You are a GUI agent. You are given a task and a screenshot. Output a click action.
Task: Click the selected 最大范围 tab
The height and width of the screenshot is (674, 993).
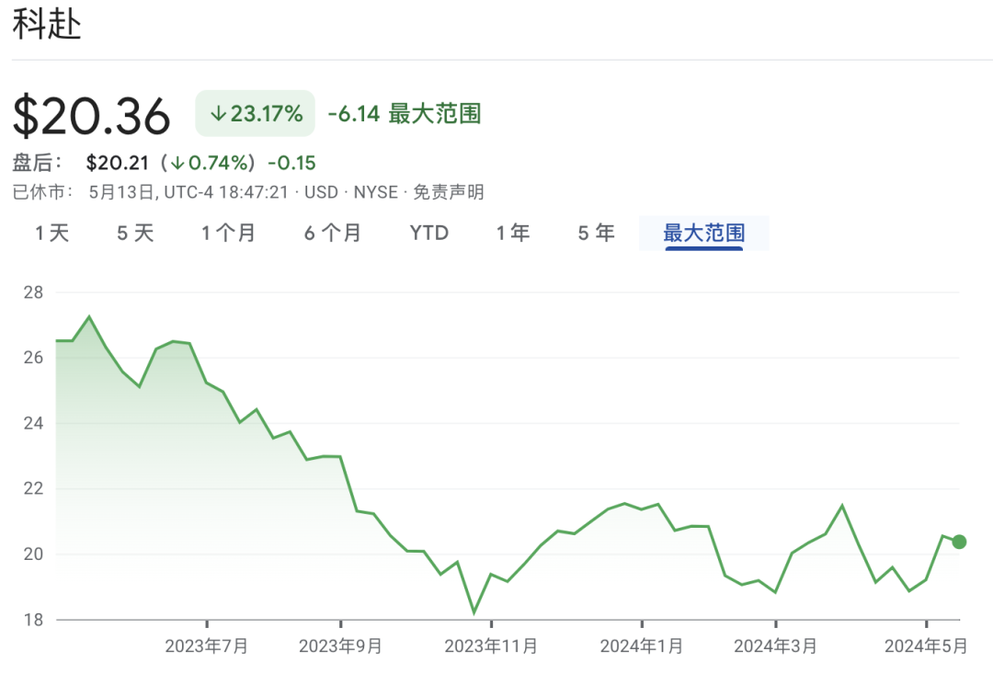click(703, 234)
